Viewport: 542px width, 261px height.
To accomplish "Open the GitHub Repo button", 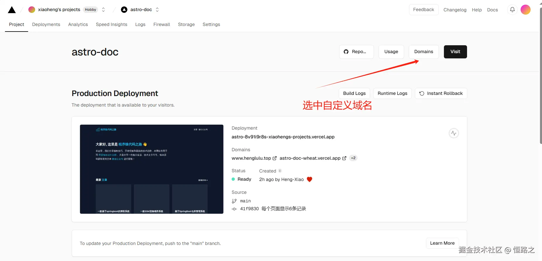I will point(356,52).
